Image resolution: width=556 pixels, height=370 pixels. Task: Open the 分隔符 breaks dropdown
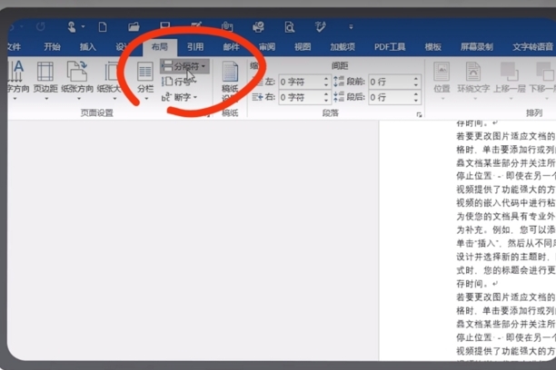pyautogui.click(x=184, y=66)
